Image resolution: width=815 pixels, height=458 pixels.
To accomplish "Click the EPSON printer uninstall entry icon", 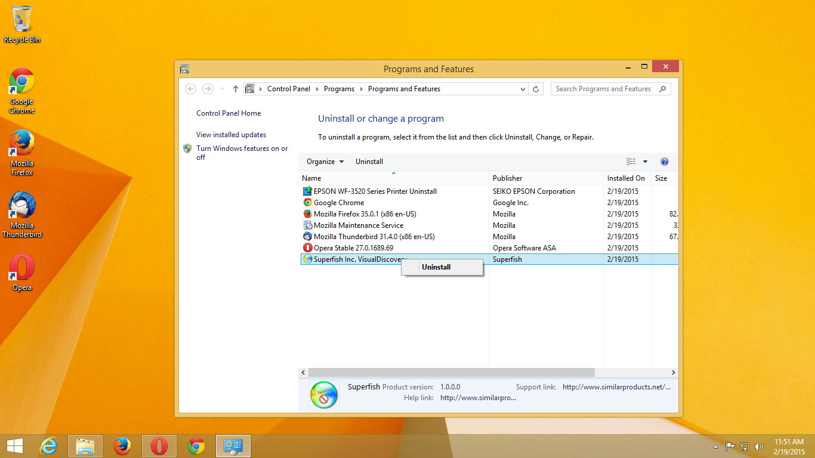I will (x=308, y=191).
